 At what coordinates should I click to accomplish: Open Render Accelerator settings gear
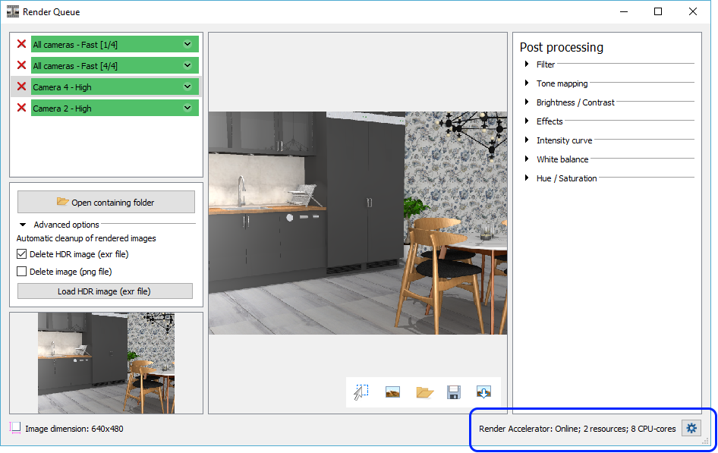coord(691,429)
